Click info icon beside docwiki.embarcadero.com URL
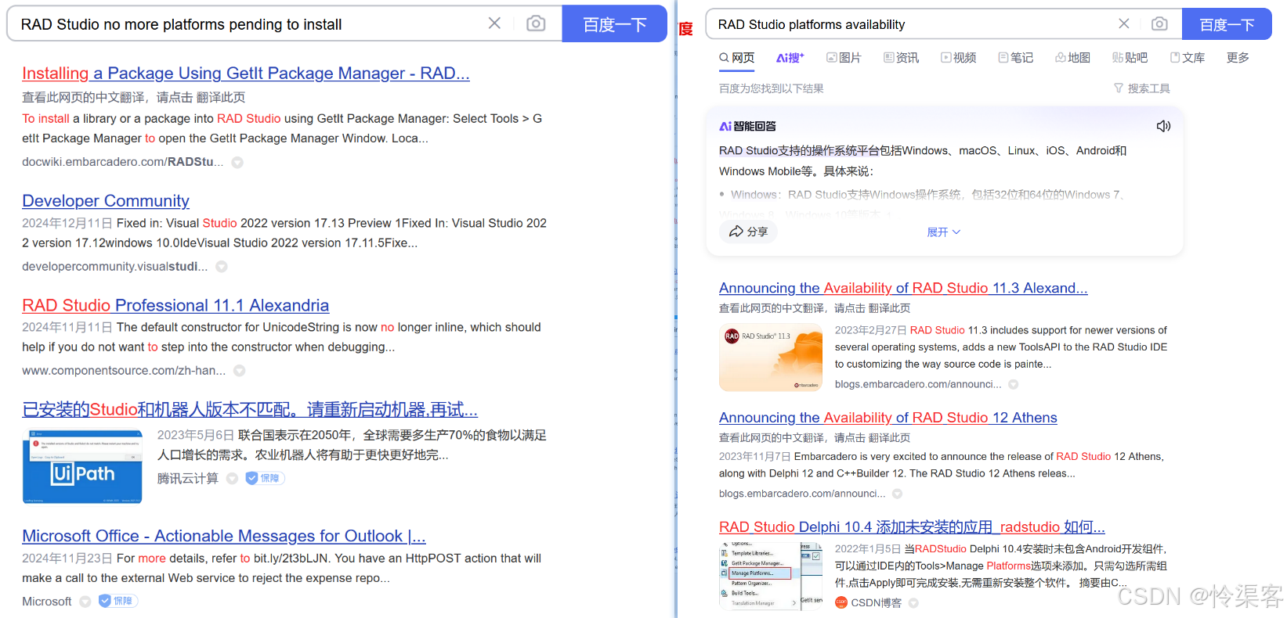 237,163
